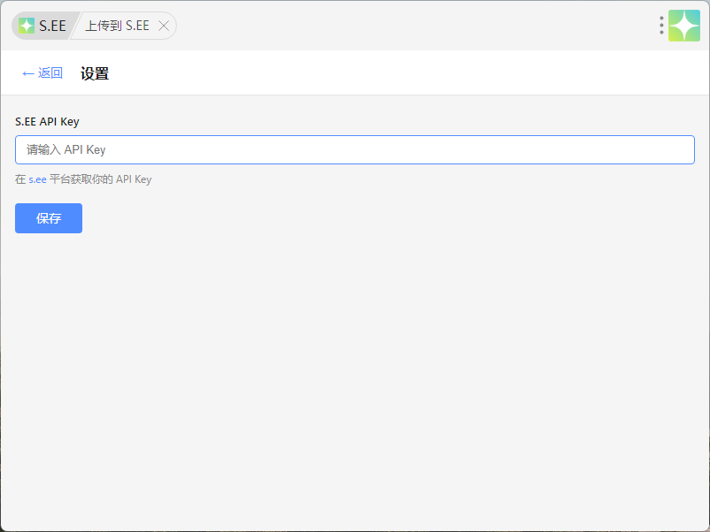Save settings with the 保存 button
This screenshot has width=710, height=532.
pos(49,218)
